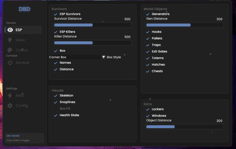Viewport: 236px width, 149px height.
Task: Turn off the Skeleton checkbox
Action: pyautogui.click(x=56, y=95)
